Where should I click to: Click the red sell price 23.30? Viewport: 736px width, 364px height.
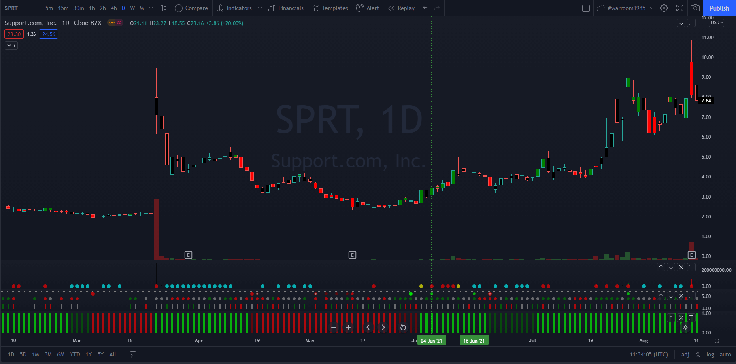(x=14, y=34)
